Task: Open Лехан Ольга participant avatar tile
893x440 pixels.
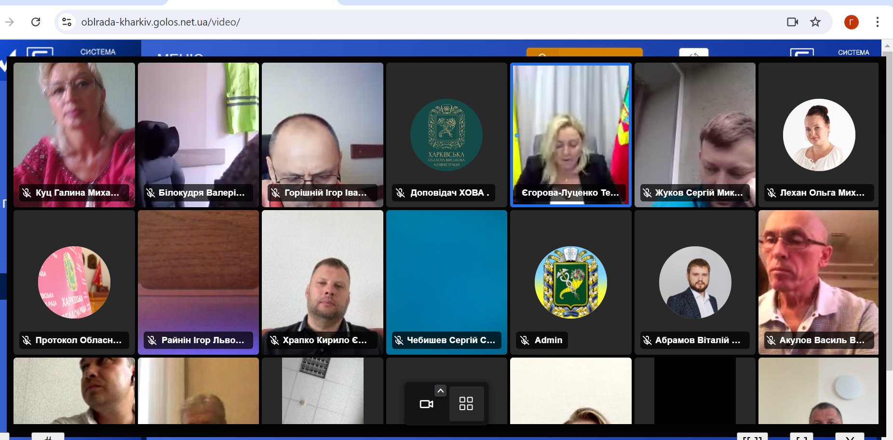Action: pos(819,135)
